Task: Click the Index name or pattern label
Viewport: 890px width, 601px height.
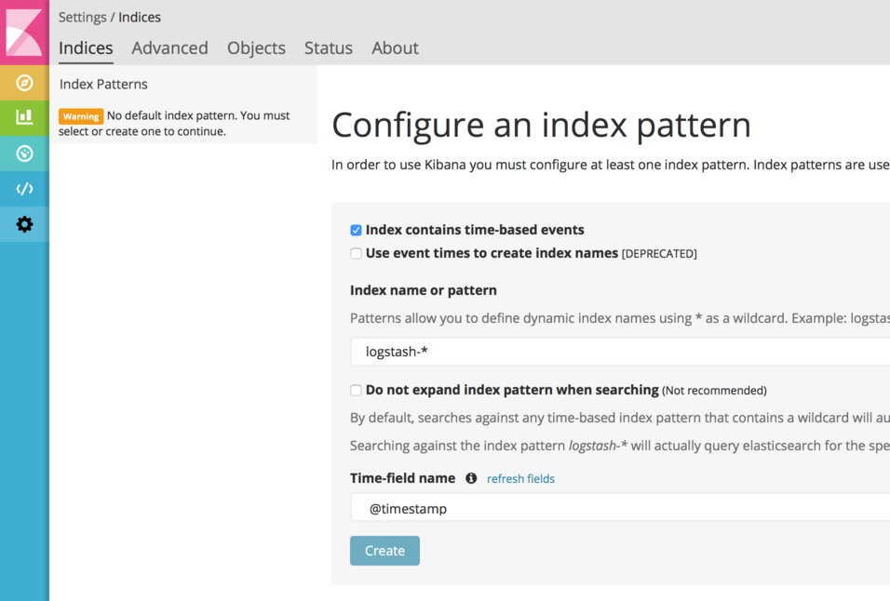Action: [424, 290]
